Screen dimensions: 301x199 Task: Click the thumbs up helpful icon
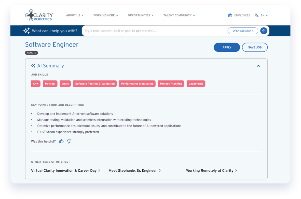[61, 141]
